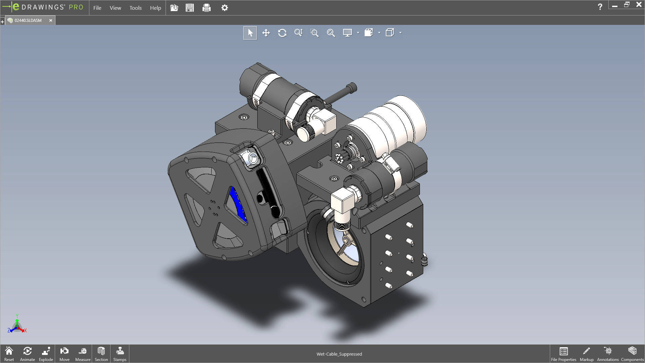
Task: Click the Help menu item
Action: (155, 7)
